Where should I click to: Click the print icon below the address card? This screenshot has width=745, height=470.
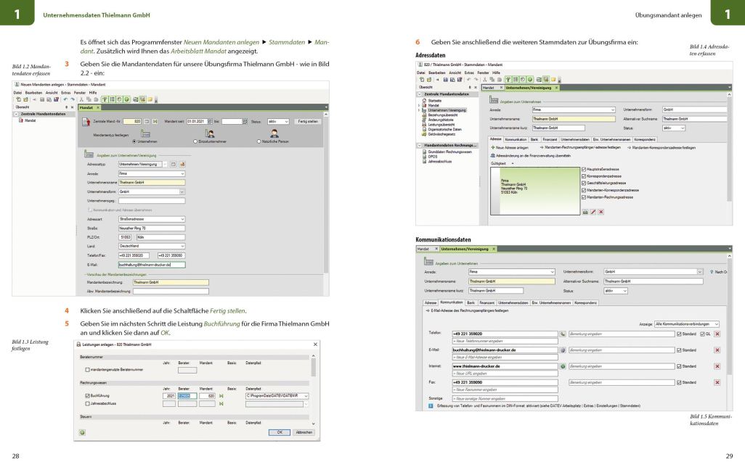click(585, 211)
